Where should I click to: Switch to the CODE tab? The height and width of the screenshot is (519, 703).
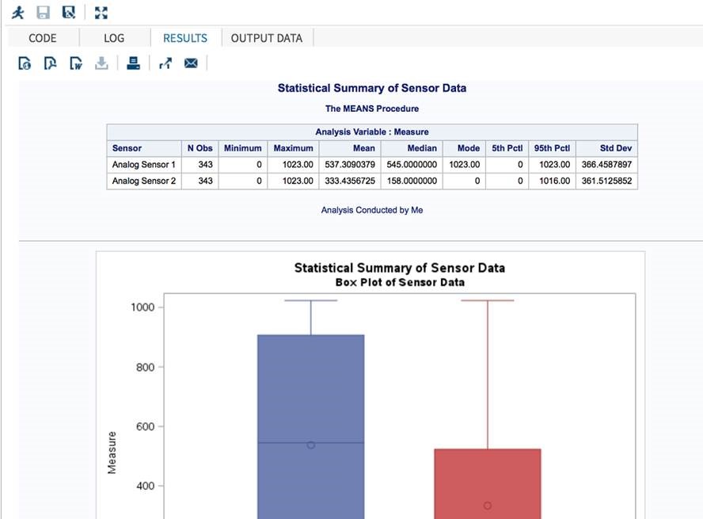pos(43,38)
